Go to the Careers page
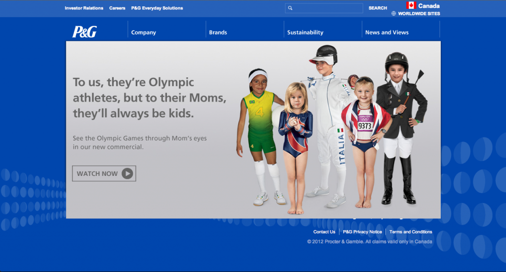 tap(117, 8)
